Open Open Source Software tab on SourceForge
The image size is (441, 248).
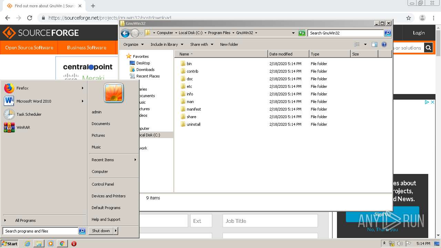29,48
